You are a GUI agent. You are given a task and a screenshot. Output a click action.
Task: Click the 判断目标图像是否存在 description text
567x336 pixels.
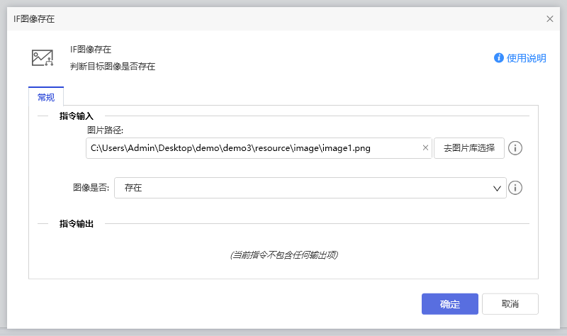[112, 67]
